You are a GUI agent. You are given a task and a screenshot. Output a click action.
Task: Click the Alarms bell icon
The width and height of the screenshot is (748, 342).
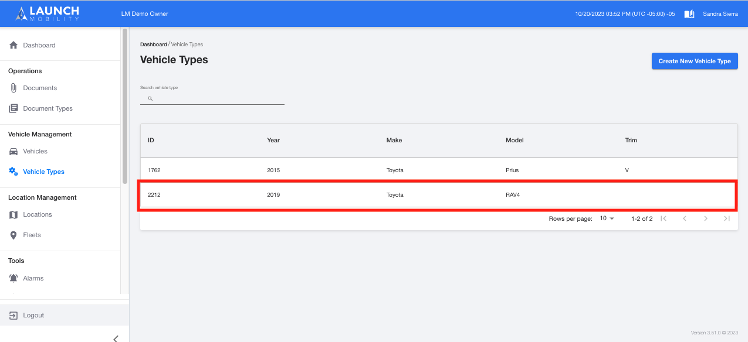[13, 278]
